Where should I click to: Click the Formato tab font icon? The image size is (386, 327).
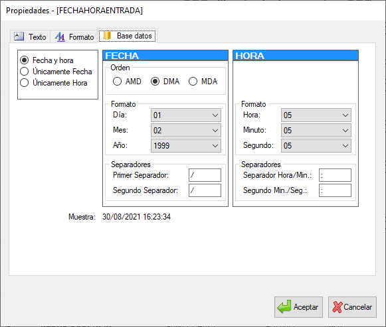point(60,37)
